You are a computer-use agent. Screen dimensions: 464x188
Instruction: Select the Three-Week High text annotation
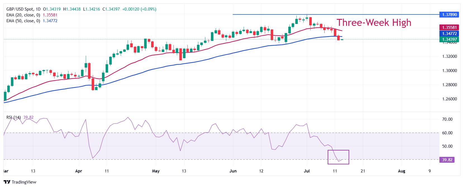coord(374,23)
